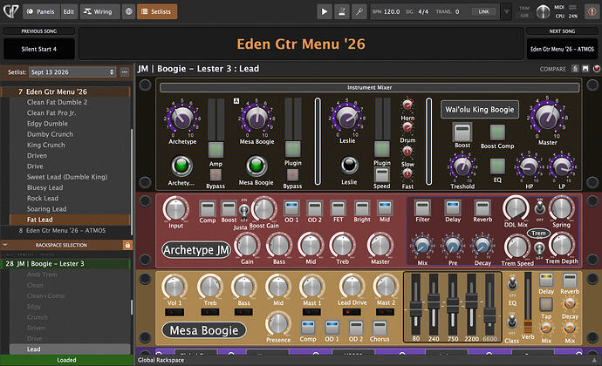Toggle the Archetype JM Comp switch

[208, 209]
